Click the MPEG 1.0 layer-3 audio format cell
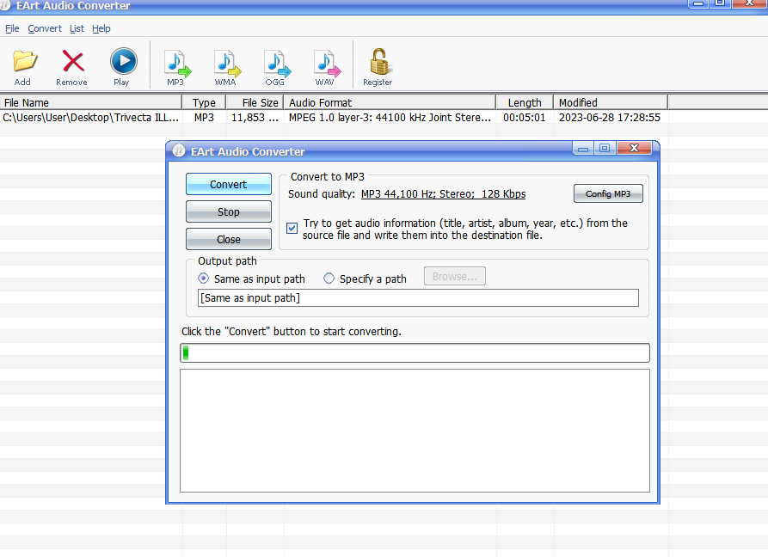The width and height of the screenshot is (768, 557). [x=390, y=118]
